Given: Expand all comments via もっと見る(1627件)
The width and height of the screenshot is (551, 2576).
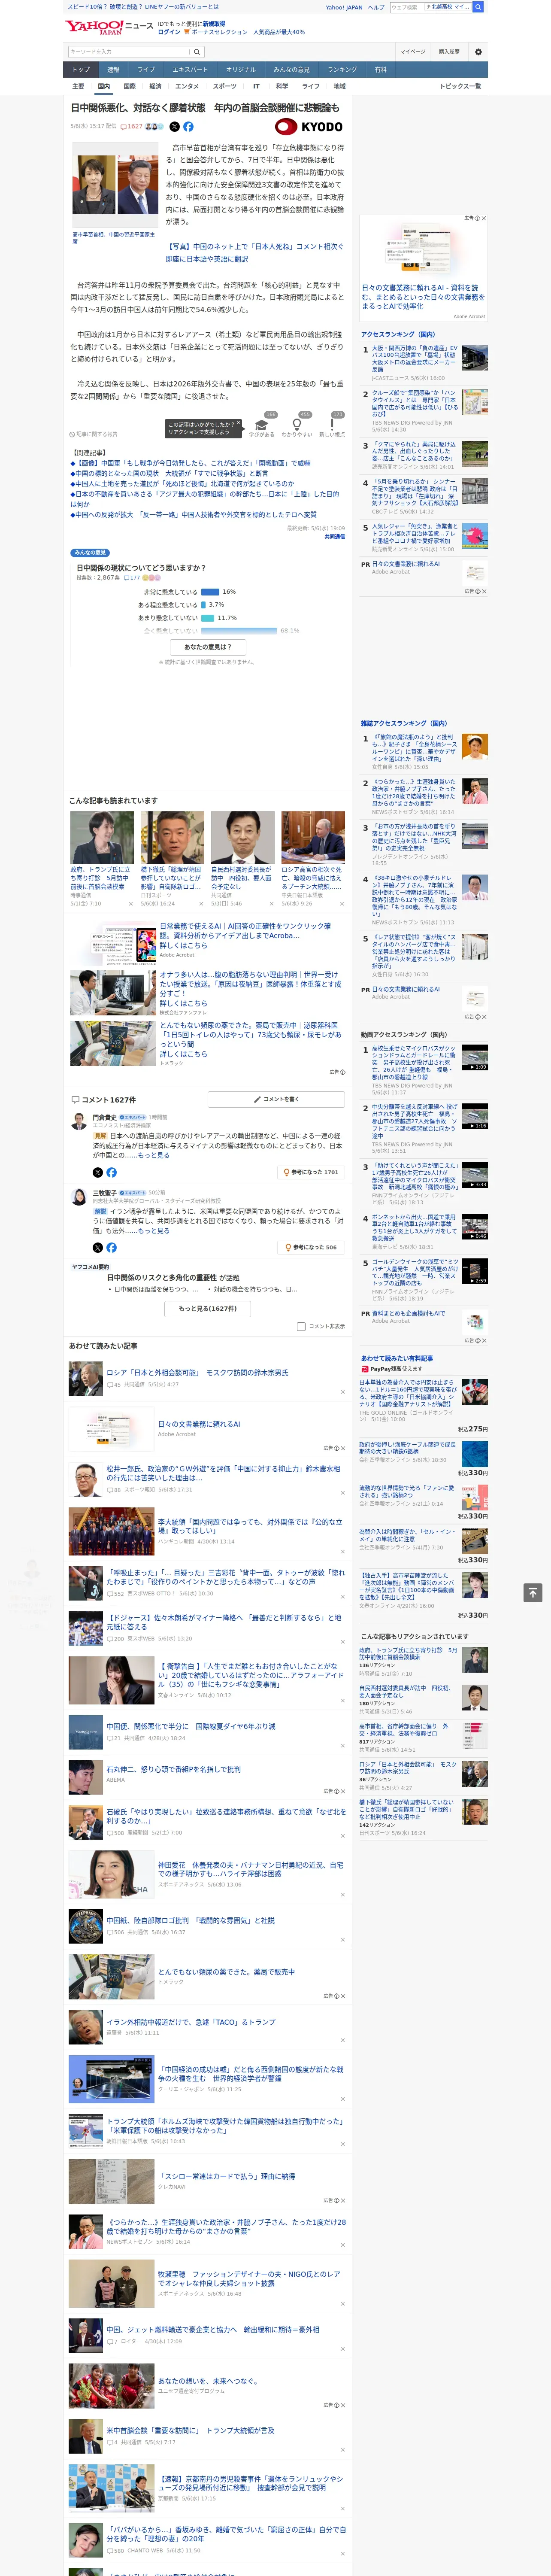Looking at the screenshot, I should coord(208,1308).
